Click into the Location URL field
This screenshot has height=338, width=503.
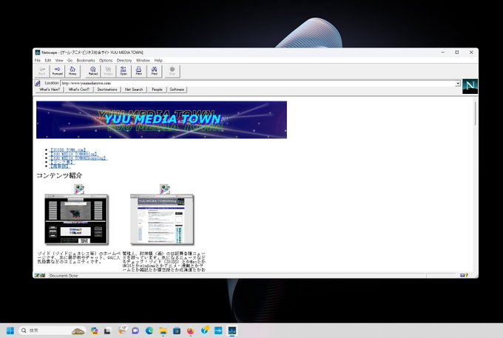pos(257,84)
